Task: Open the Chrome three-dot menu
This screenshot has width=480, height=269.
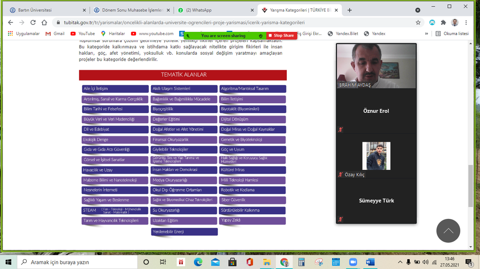Action: click(466, 22)
